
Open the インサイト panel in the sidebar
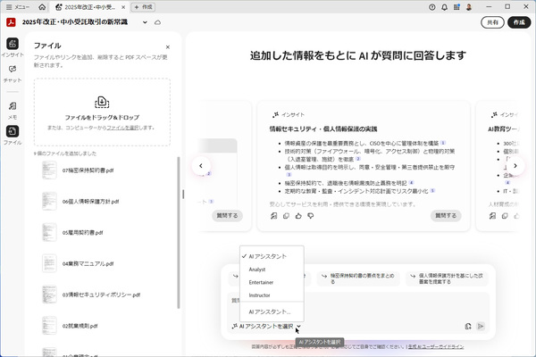pos(13,46)
